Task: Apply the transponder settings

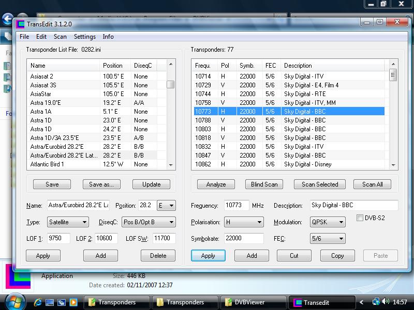Action: (208, 255)
